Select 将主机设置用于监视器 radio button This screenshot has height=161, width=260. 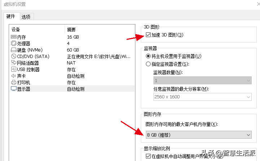[x=148, y=56]
